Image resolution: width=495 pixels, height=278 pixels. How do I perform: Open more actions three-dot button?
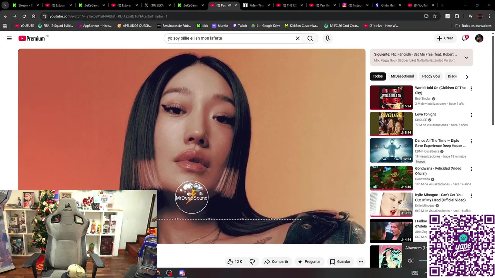(x=361, y=261)
